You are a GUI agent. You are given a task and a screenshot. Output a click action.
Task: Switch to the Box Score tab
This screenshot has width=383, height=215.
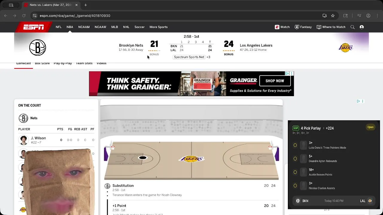coord(42,63)
